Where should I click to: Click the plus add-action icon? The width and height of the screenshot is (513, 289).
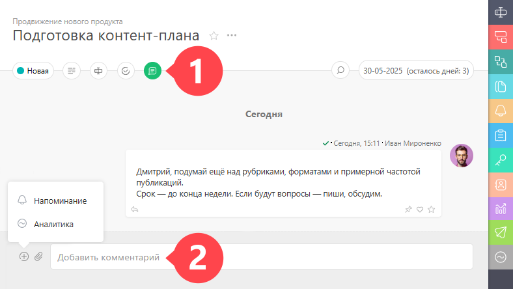(x=24, y=256)
